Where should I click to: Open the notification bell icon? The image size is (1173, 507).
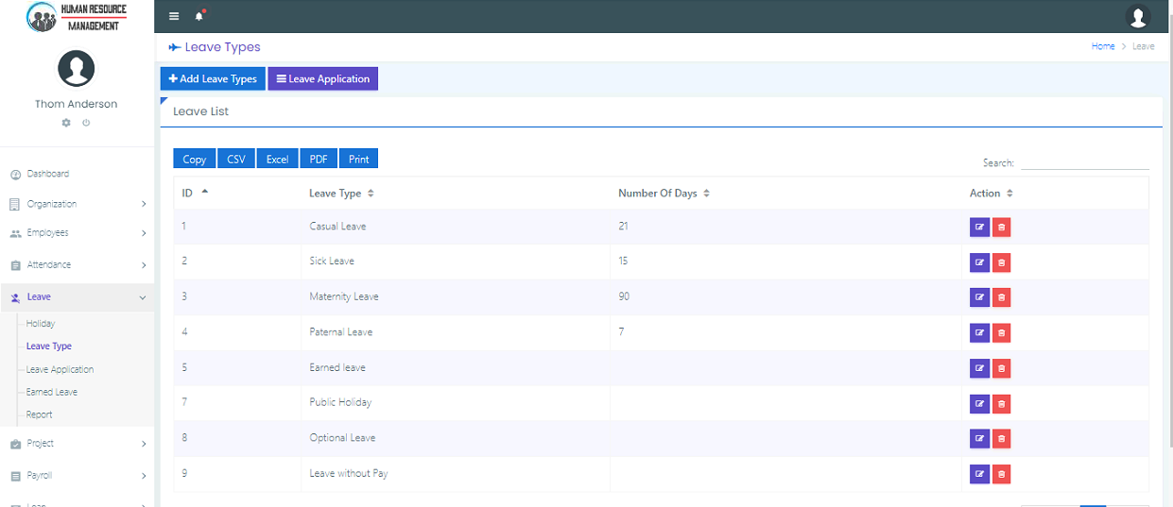(198, 16)
